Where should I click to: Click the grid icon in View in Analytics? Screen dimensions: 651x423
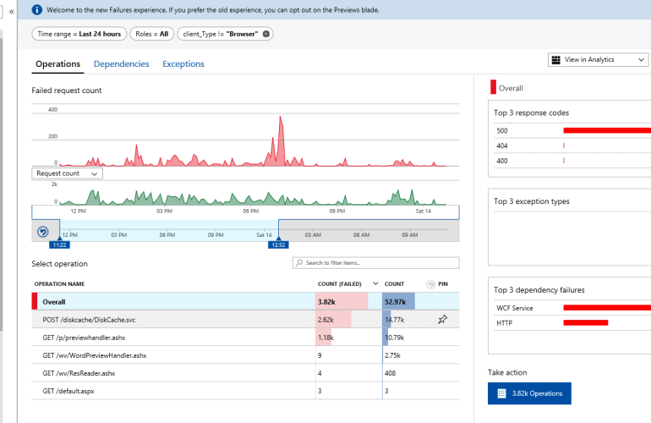(555, 60)
